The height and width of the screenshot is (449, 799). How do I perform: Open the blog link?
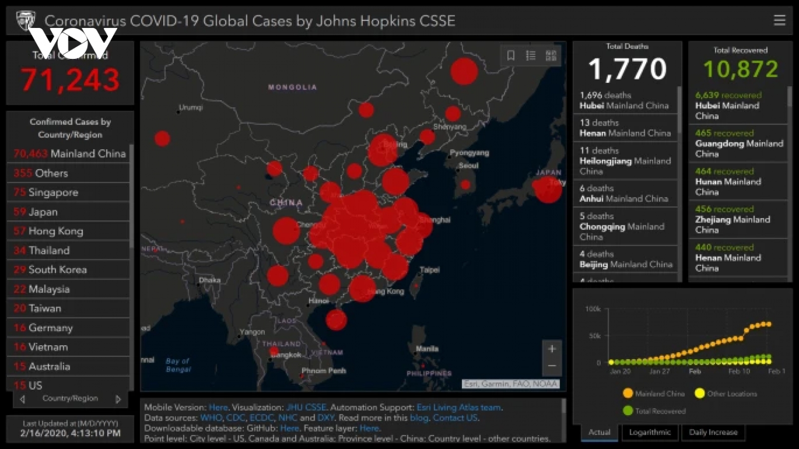pyautogui.click(x=419, y=418)
